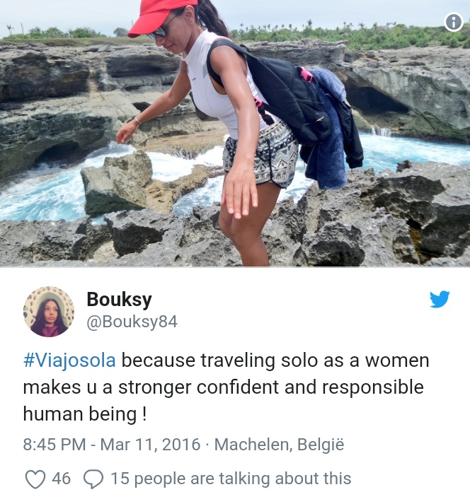Open the 8:45 PM timestamp link
This screenshot has width=470, height=504.
(55, 445)
